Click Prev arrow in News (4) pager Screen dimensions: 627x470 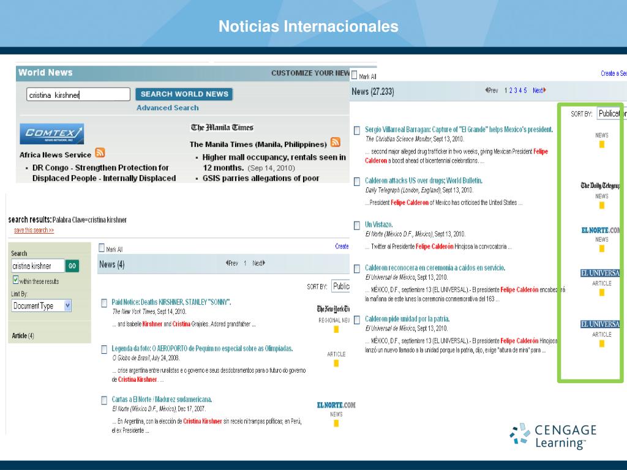[x=232, y=263]
